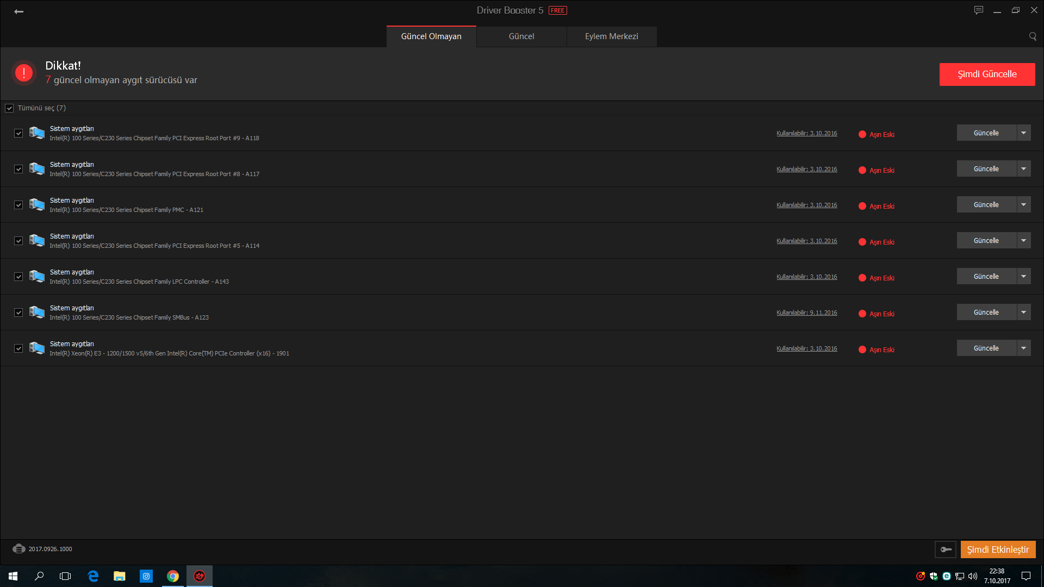Switch to the Güncel tab
Screen dimensions: 1044x587
[x=521, y=36]
